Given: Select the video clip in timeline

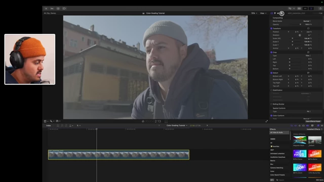Looking at the screenshot, I should point(118,155).
